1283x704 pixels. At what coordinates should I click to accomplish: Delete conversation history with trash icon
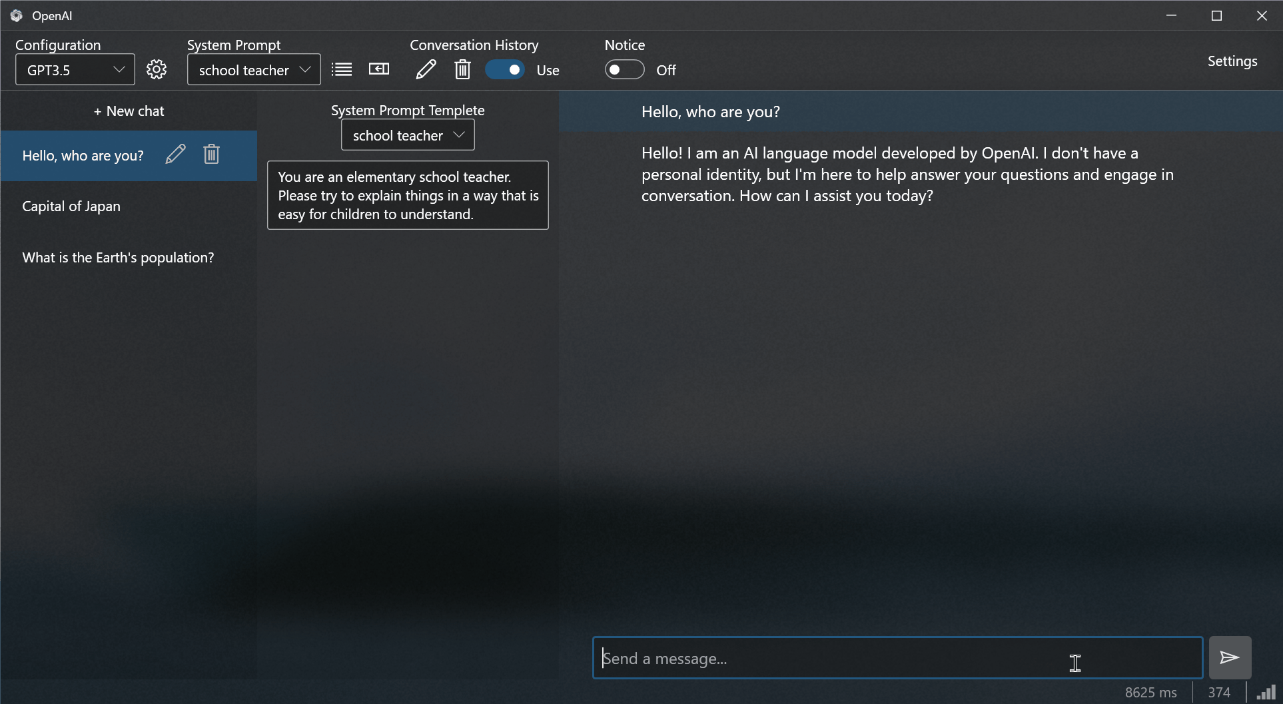(x=463, y=69)
